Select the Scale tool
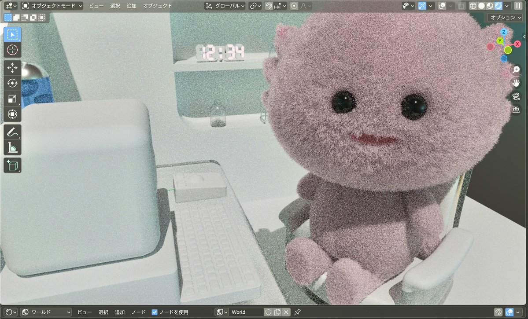 click(12, 99)
